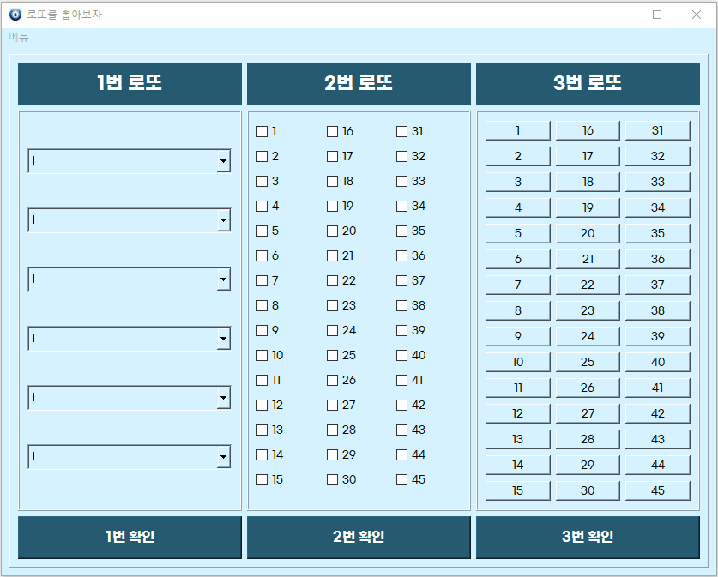
Task: Click number button 45 in 3번 로또
Action: point(658,491)
